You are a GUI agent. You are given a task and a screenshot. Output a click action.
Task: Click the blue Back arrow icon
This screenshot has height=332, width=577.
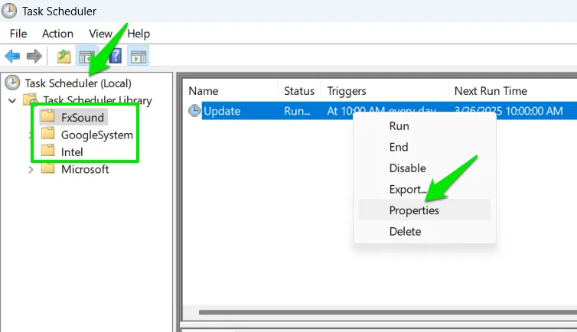[12, 57]
